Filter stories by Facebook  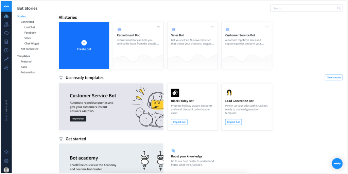tap(30, 33)
